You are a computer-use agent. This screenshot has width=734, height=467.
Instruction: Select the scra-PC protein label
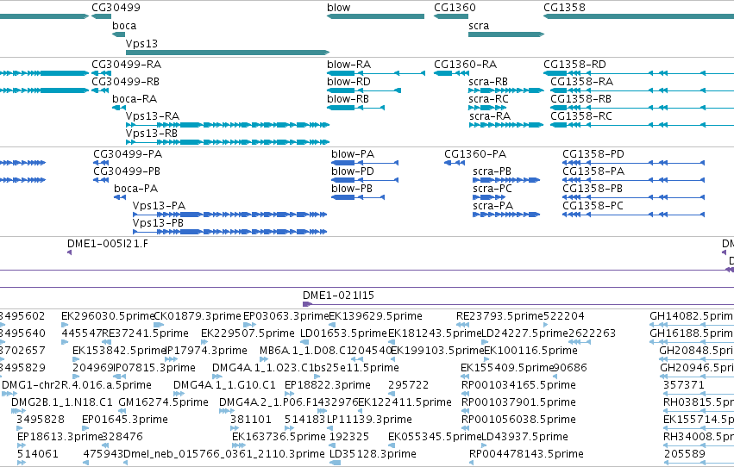click(x=492, y=189)
